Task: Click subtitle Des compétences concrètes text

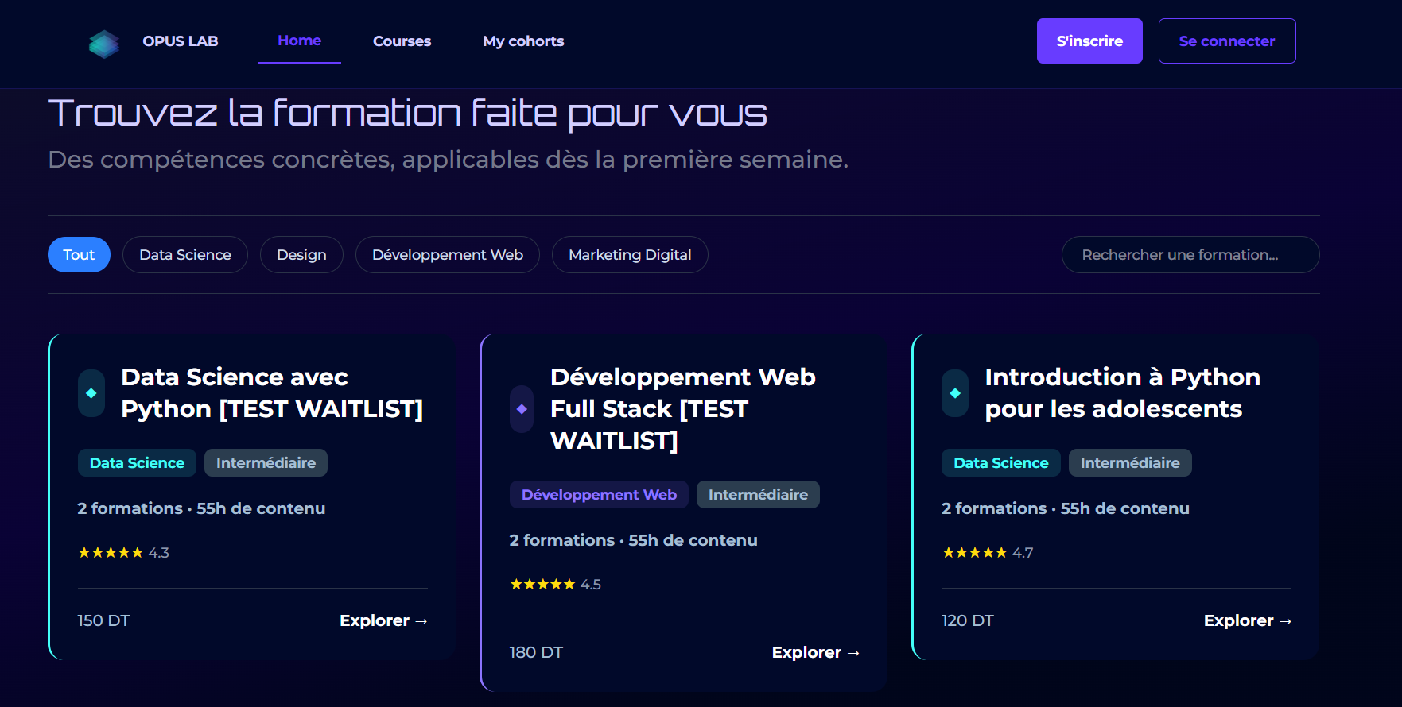Action: (x=448, y=160)
